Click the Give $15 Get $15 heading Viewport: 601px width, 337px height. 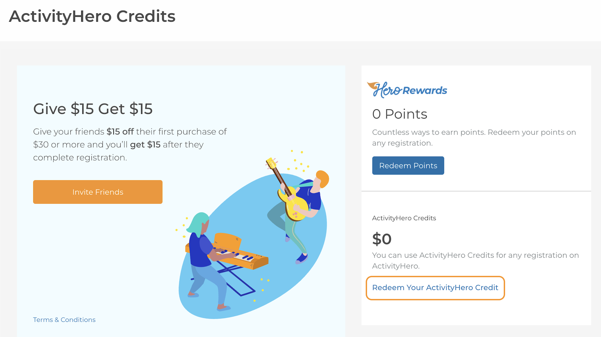(x=93, y=109)
